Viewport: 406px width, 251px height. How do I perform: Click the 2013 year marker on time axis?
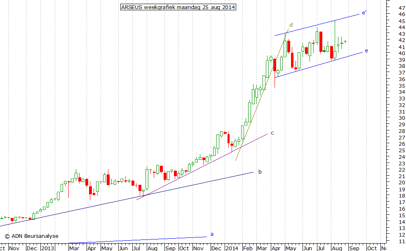48,248
